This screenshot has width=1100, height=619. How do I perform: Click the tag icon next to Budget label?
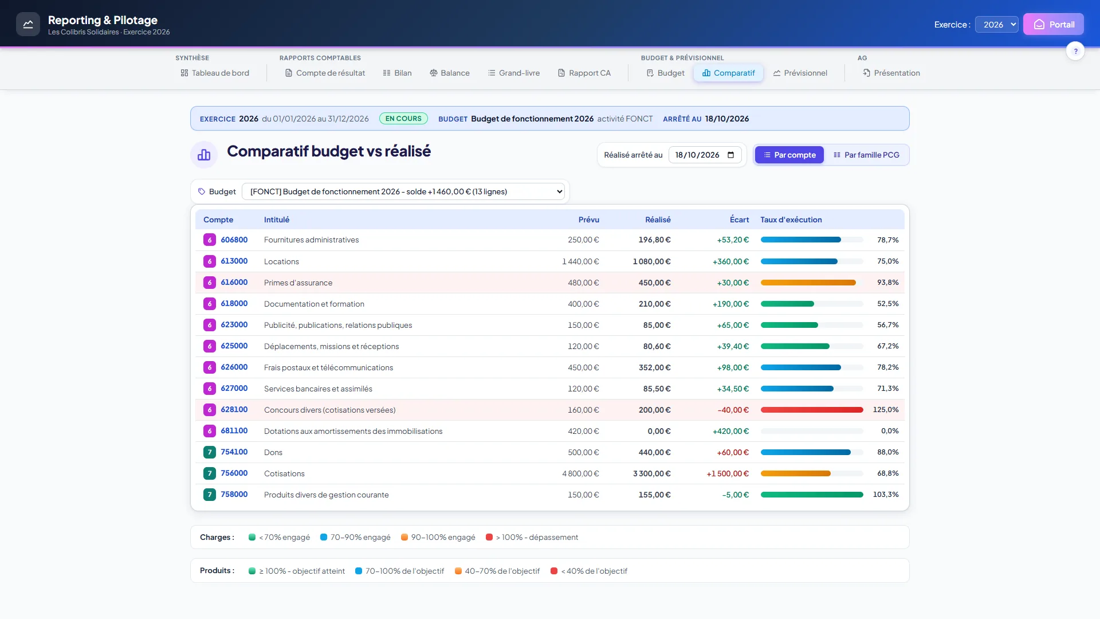(202, 191)
